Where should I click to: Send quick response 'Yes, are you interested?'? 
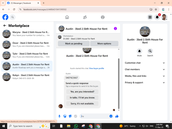pyautogui.click(x=82, y=92)
